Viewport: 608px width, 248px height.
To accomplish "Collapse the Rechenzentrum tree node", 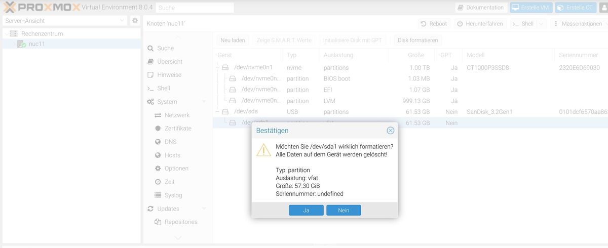I will click(x=6, y=34).
